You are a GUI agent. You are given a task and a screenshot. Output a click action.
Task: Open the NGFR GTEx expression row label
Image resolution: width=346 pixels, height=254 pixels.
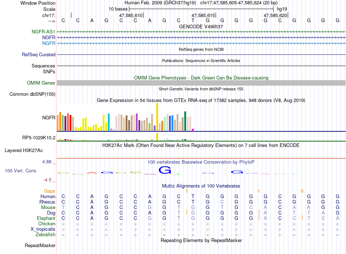[x=48, y=118]
